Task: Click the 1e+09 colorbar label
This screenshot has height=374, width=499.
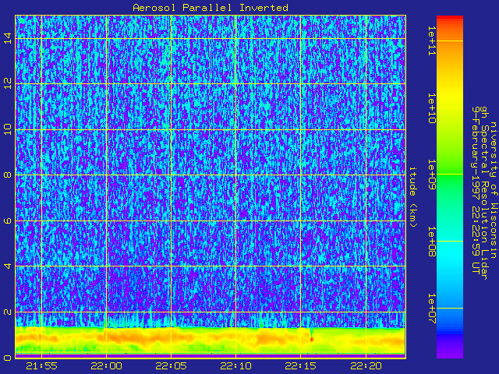Action: tap(431, 175)
